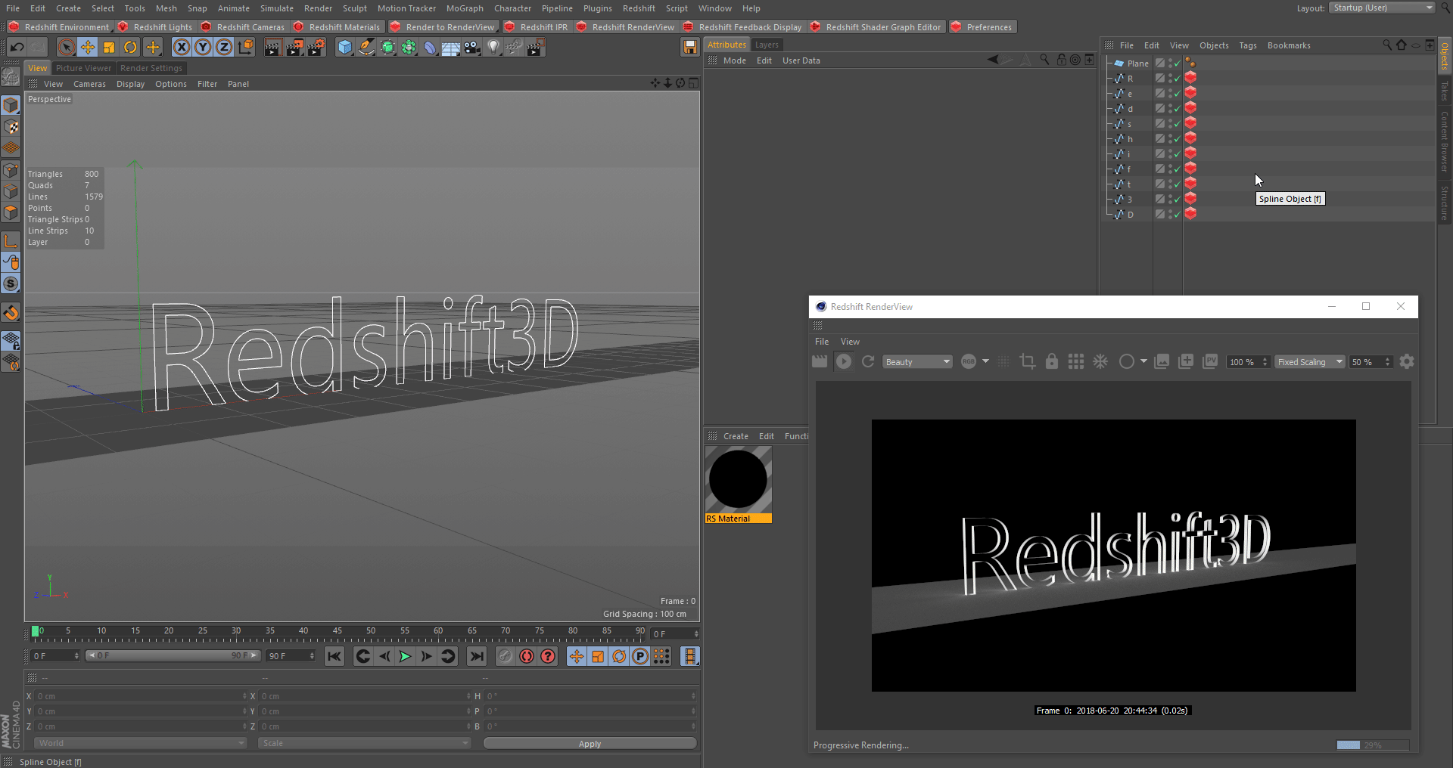This screenshot has height=768, width=1453.
Task: Add a Light object bulb icon
Action: (x=493, y=48)
